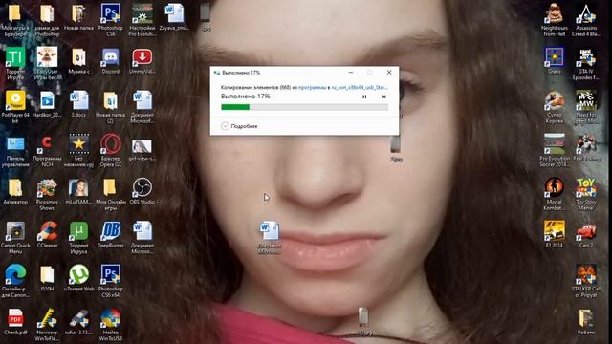
Task: Open the Новая папка (2) folder
Action: pyautogui.click(x=111, y=107)
